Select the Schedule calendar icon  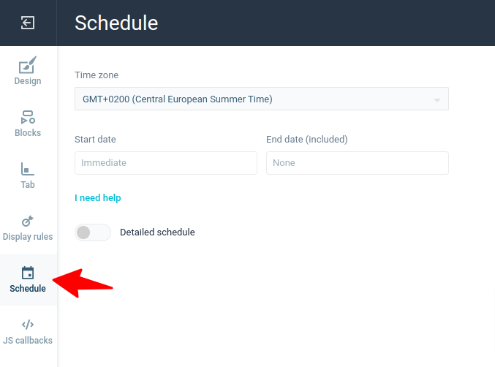point(28,273)
